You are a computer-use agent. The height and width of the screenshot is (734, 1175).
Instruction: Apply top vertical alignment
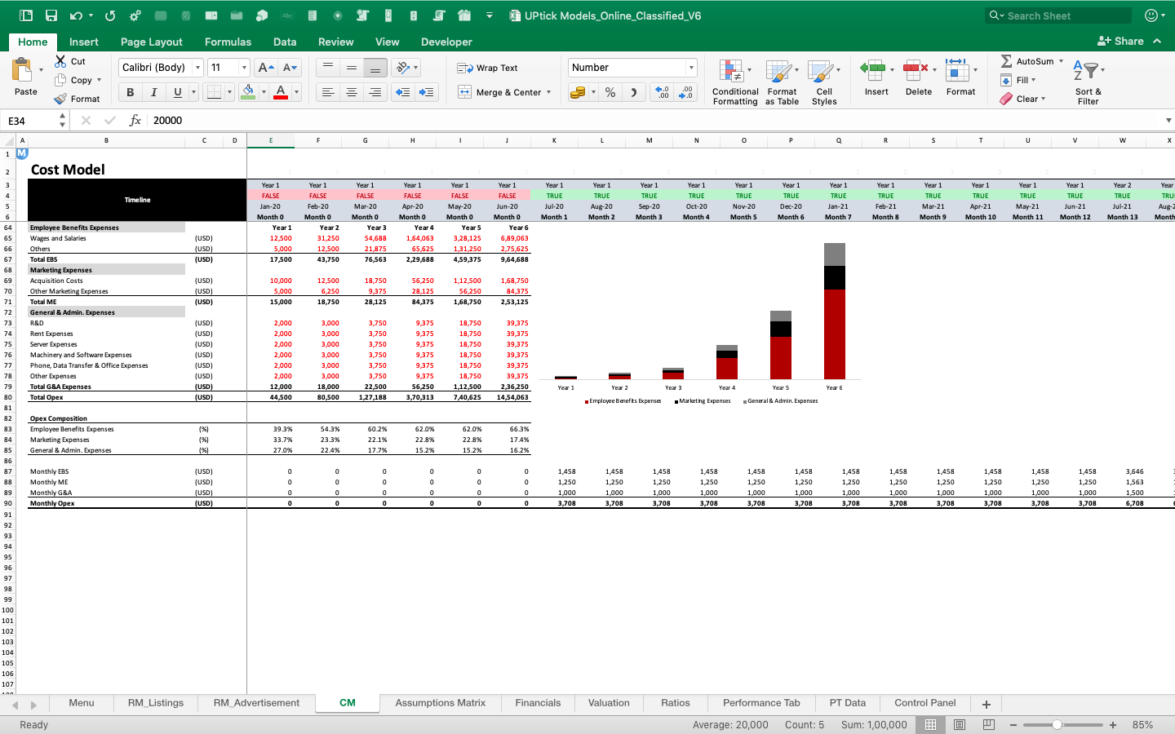pyautogui.click(x=328, y=68)
